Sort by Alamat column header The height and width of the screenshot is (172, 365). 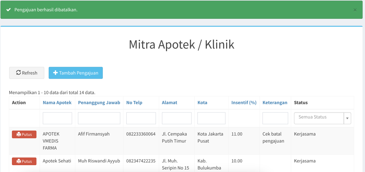(x=169, y=102)
